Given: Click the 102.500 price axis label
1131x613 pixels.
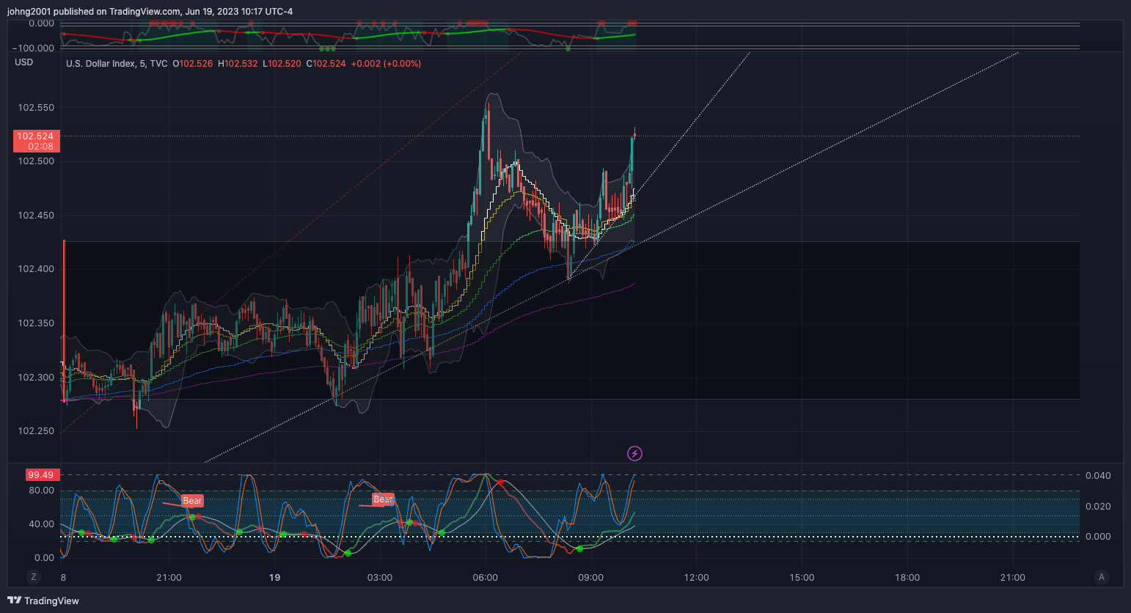Looking at the screenshot, I should (x=36, y=161).
